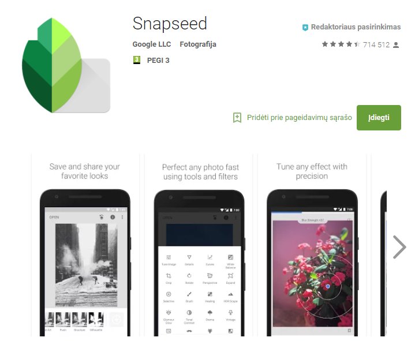Open Google LLC developer page
The width and height of the screenshot is (415, 341).
click(x=152, y=44)
